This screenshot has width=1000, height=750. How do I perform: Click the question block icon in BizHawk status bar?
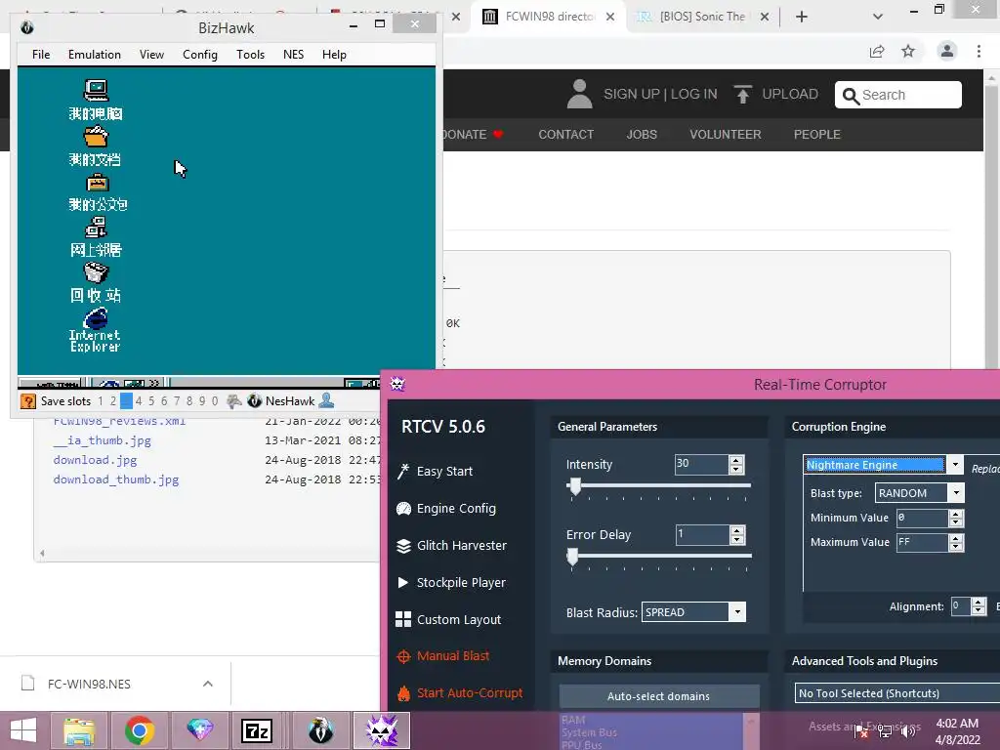(x=28, y=401)
